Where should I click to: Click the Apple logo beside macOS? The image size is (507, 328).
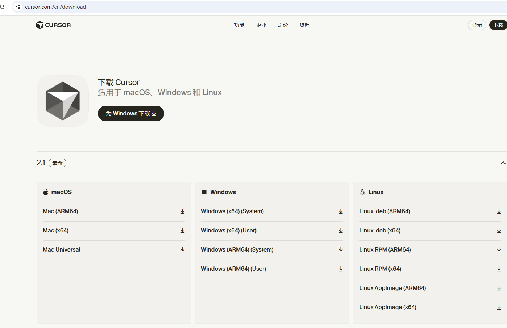(x=46, y=192)
